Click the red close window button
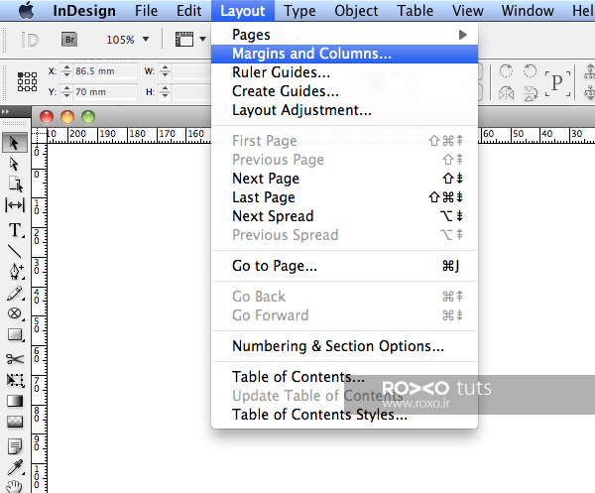The image size is (595, 493). pyautogui.click(x=47, y=117)
